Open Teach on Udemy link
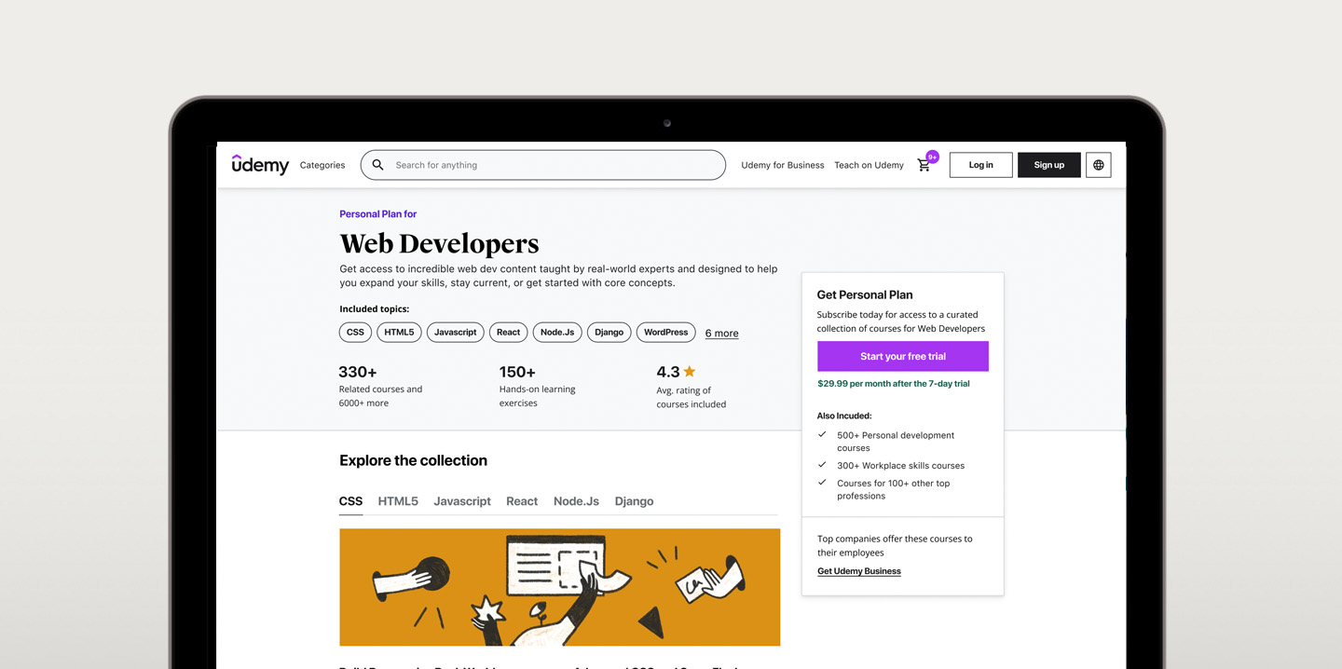 [x=869, y=165]
